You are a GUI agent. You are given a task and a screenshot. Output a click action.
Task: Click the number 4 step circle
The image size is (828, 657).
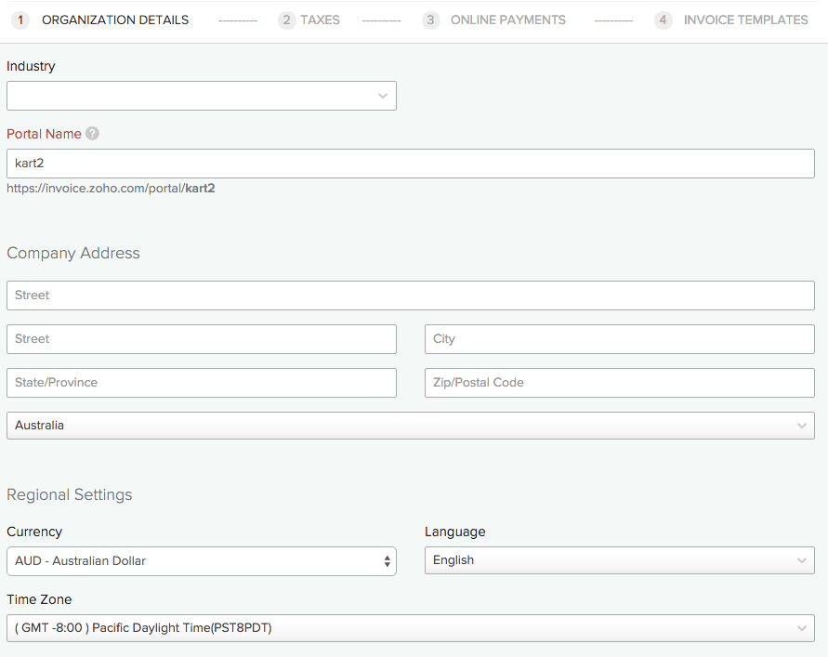[x=663, y=20]
